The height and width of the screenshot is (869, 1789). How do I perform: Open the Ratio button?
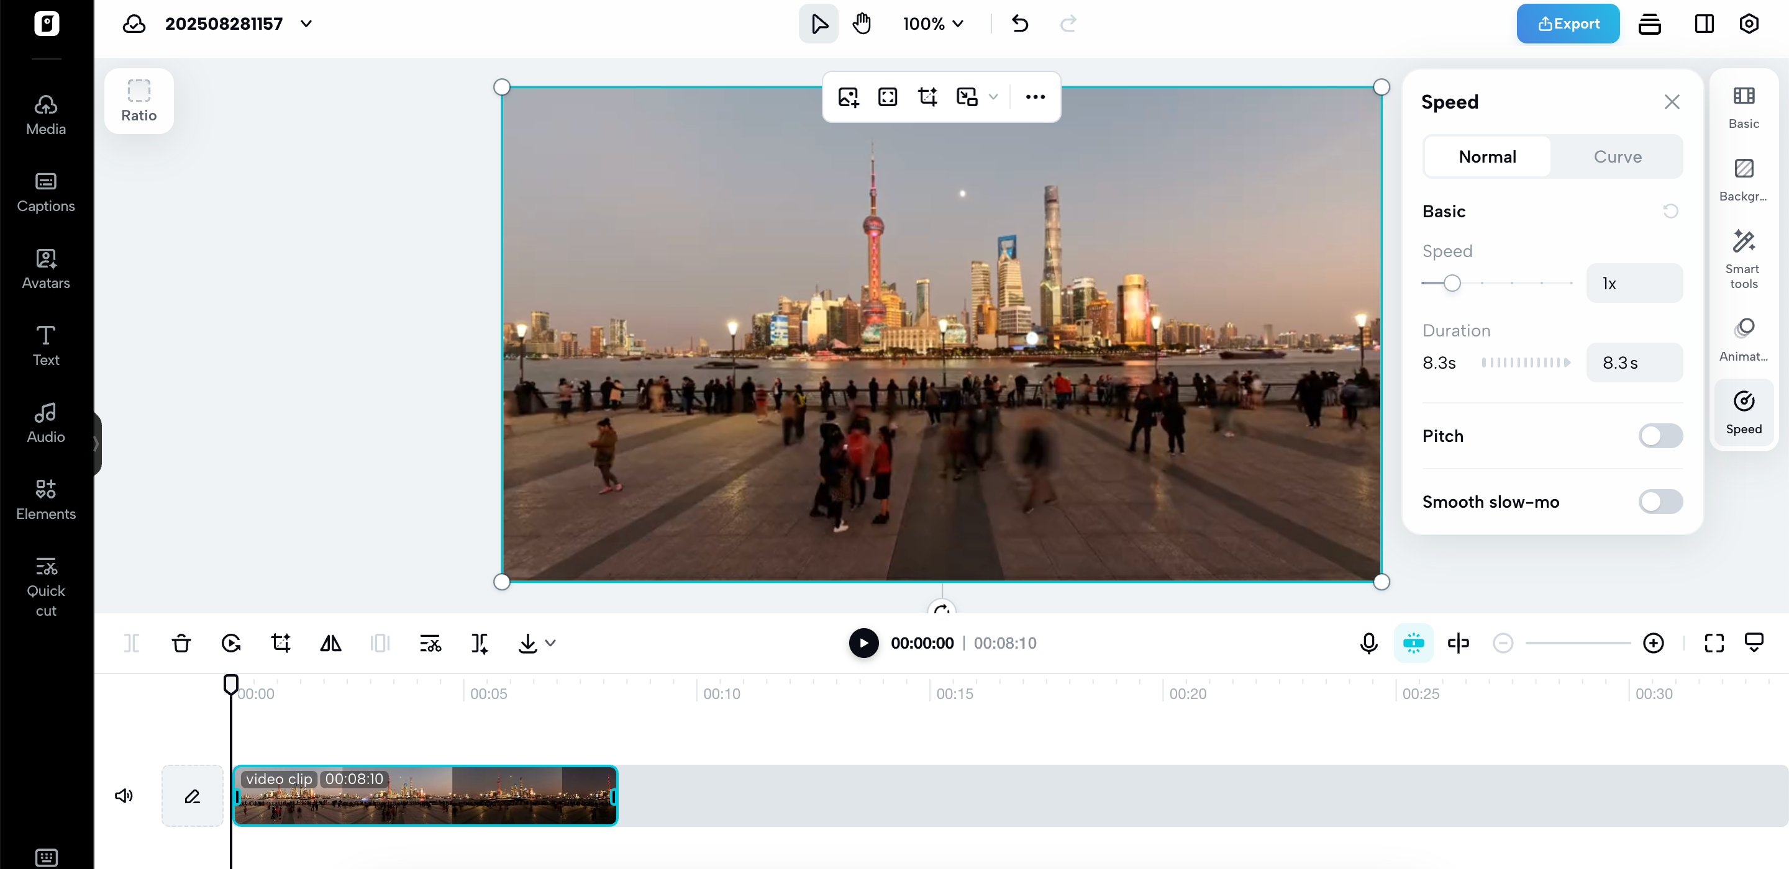(139, 101)
